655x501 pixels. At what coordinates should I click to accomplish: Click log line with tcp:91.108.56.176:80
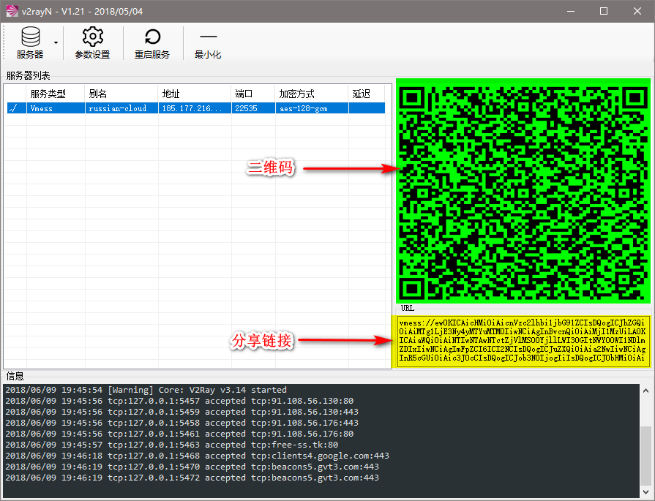click(x=179, y=434)
